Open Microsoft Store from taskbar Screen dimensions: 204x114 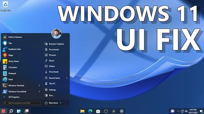pyautogui.click(x=98, y=111)
